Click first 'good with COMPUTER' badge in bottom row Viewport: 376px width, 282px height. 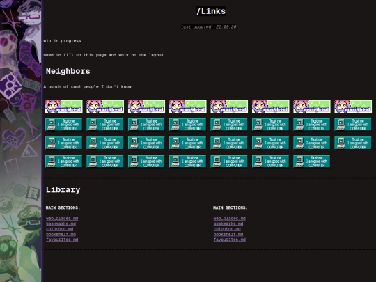pos(64,161)
